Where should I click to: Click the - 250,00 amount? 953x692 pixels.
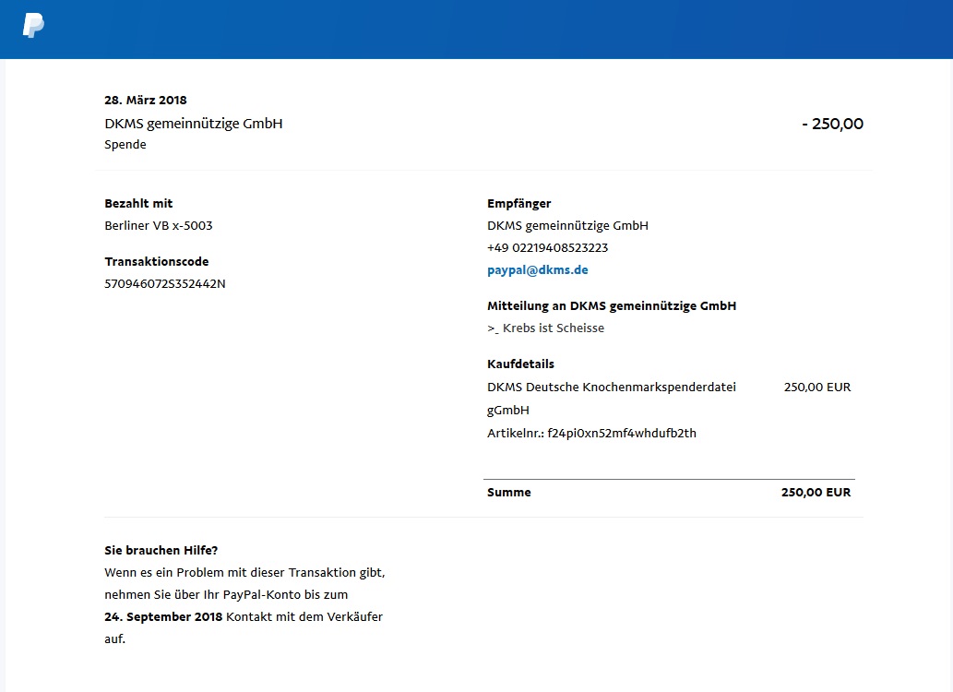(x=833, y=124)
